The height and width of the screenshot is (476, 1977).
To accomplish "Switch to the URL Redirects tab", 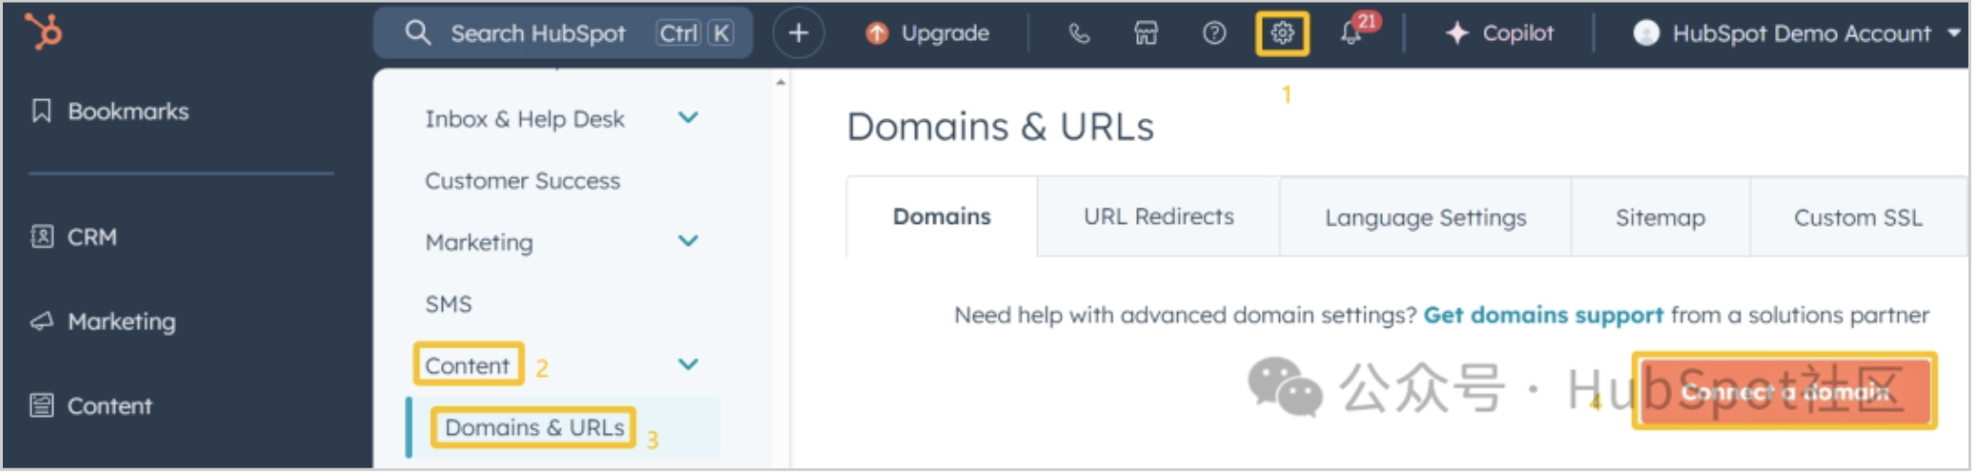I will (1158, 217).
